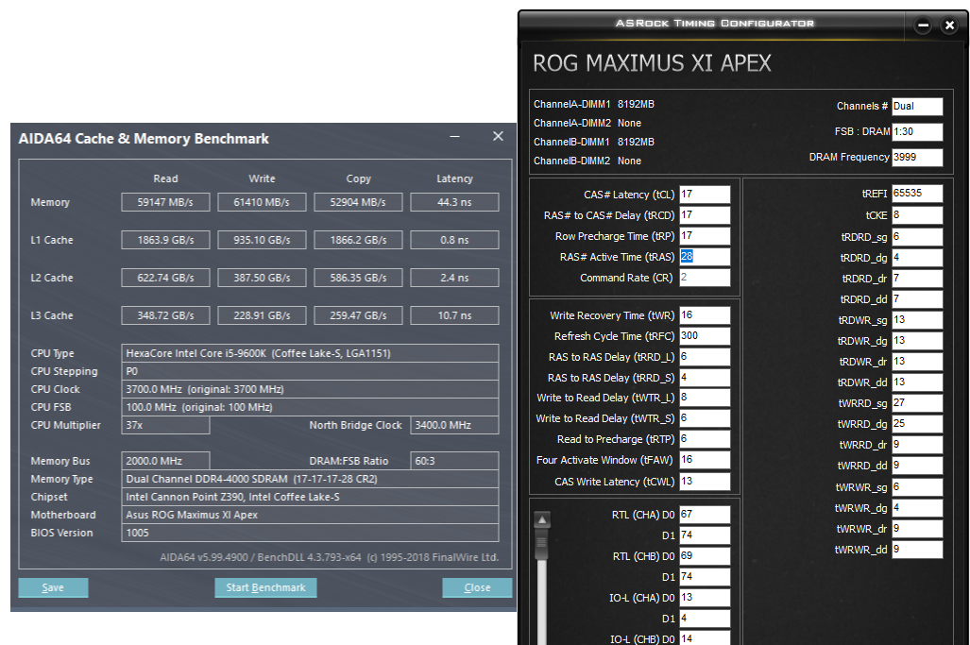Viewport: 970px width, 645px height.
Task: Click the Read to Precharge (tRTP) field
Action: (x=705, y=439)
